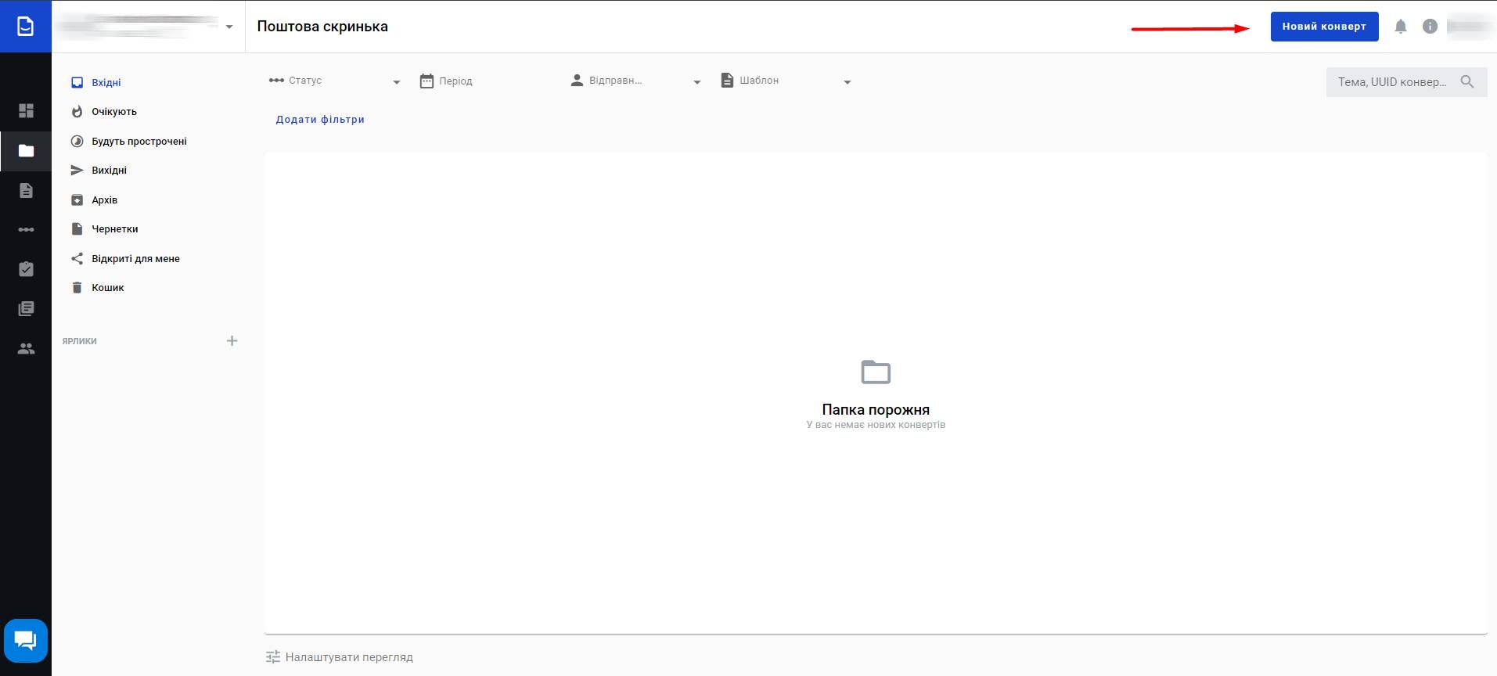Click the Поштова скринька page title

[322, 27]
